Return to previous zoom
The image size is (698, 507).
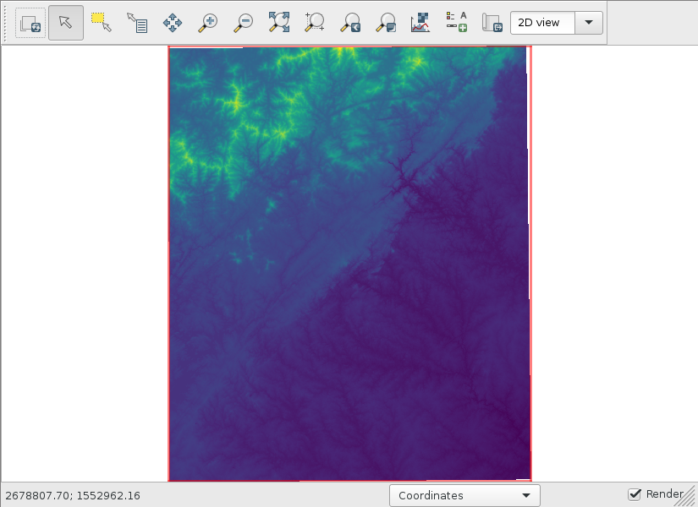[350, 23]
